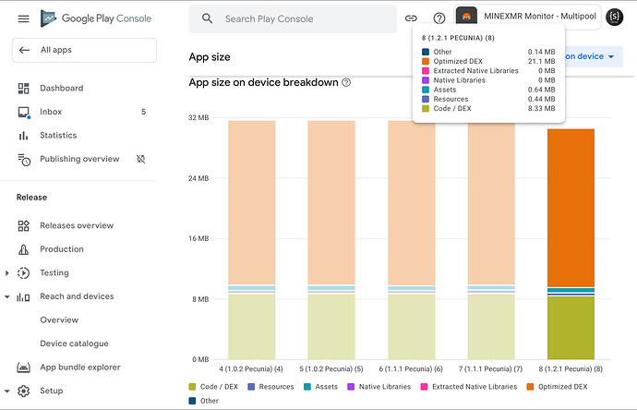
Task: Collapse the Reach and devices section arrow
Action: [6, 296]
